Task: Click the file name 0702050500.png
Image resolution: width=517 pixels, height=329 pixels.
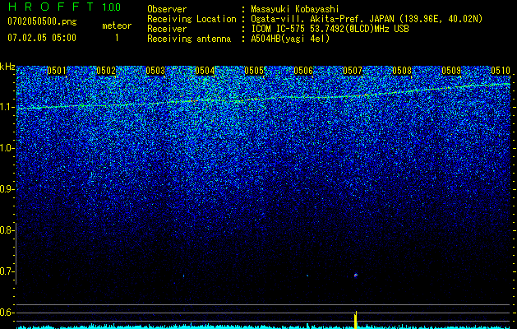Action: click(42, 21)
